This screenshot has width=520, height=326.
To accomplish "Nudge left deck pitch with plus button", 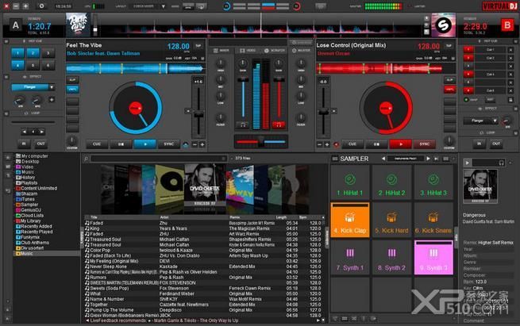I will (x=202, y=144).
